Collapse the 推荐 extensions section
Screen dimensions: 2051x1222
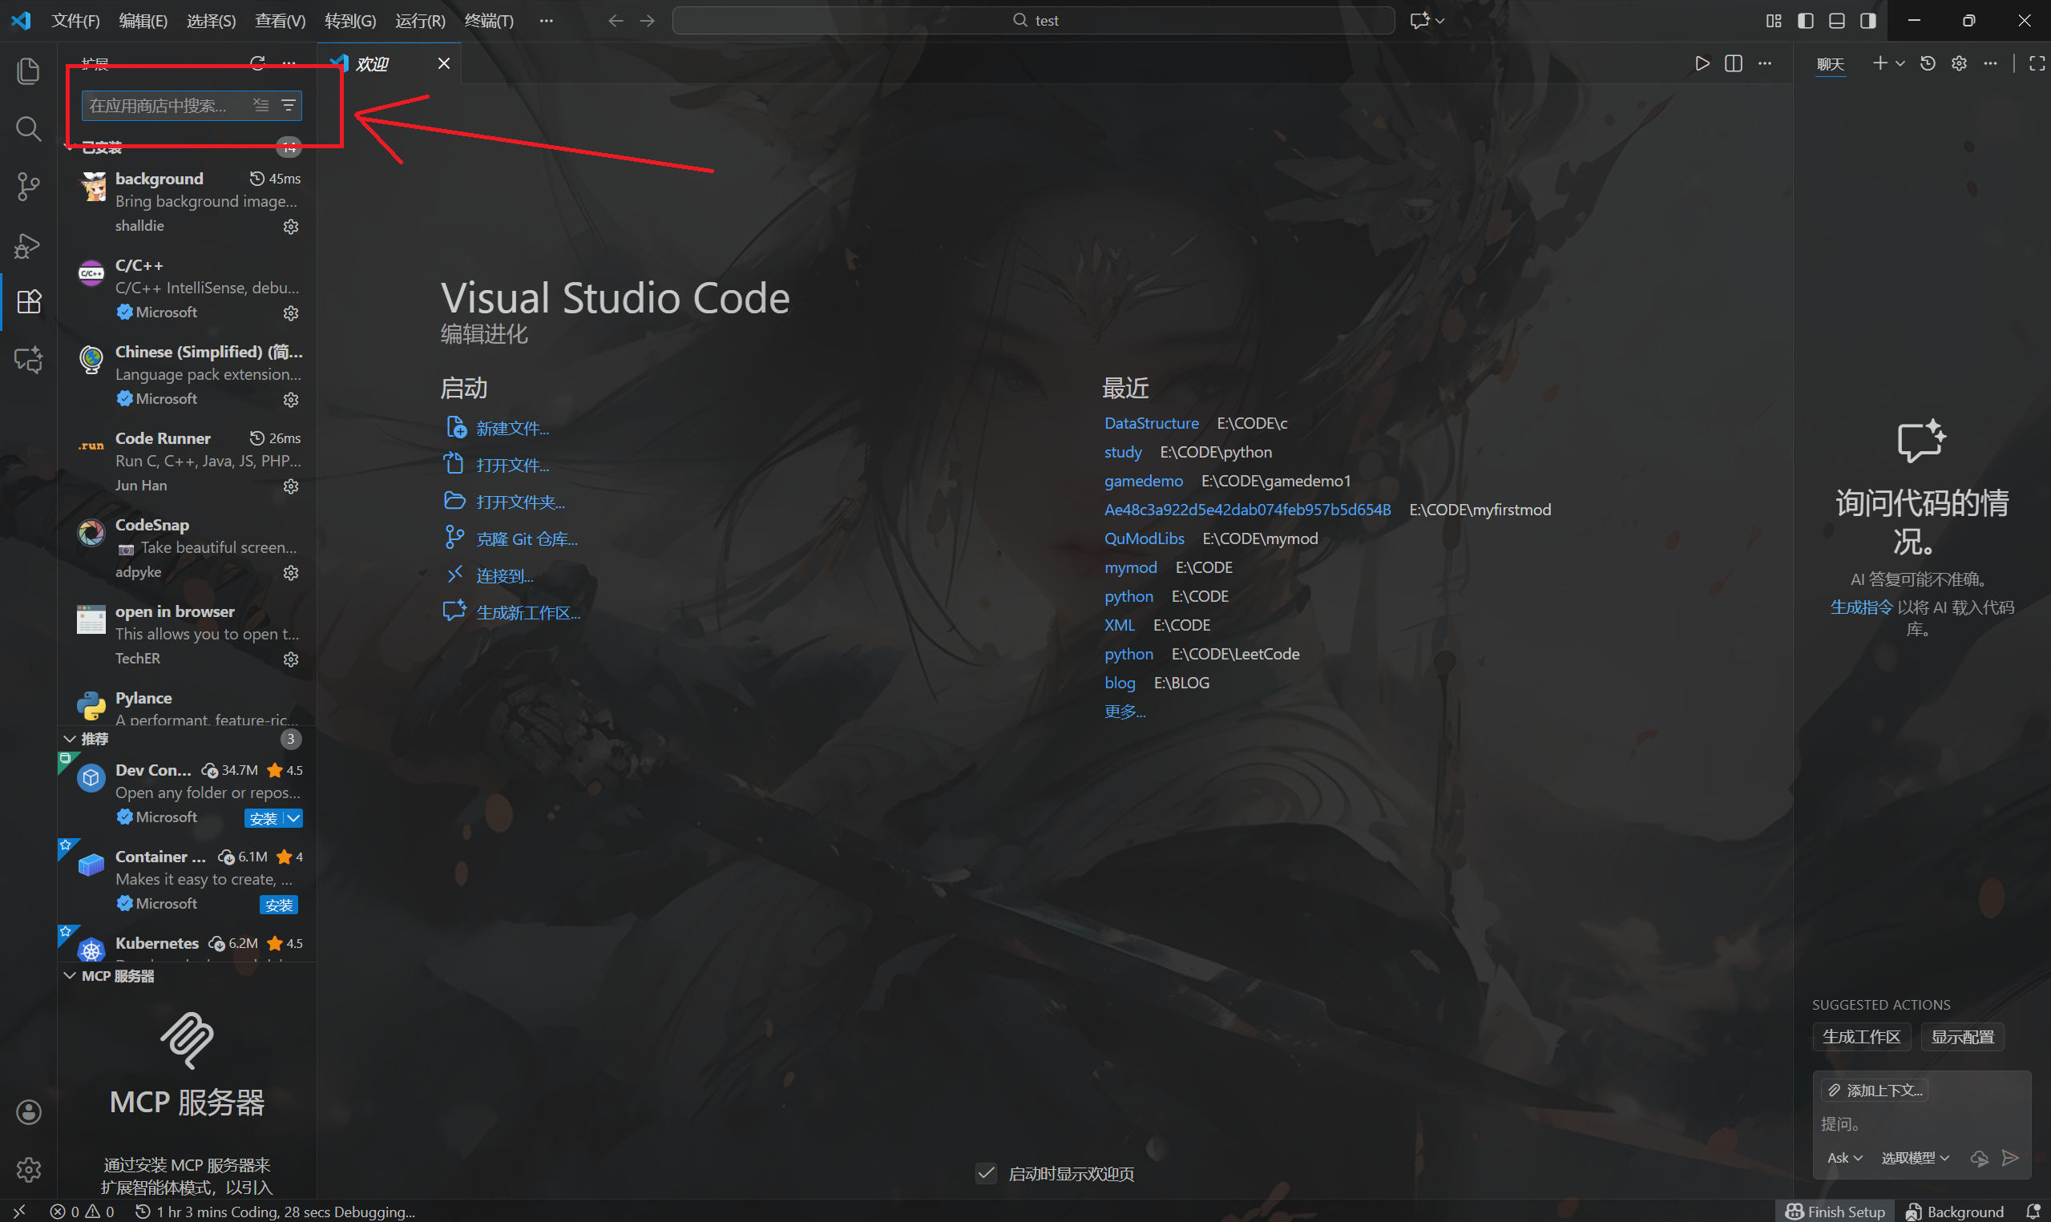pos(70,739)
